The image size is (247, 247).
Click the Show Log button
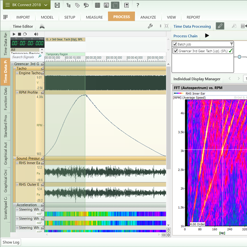pos(11,242)
